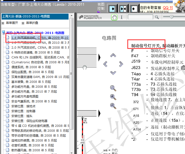Open 便捷系统 document
The height and width of the screenshot is (154, 185).
[31, 67]
